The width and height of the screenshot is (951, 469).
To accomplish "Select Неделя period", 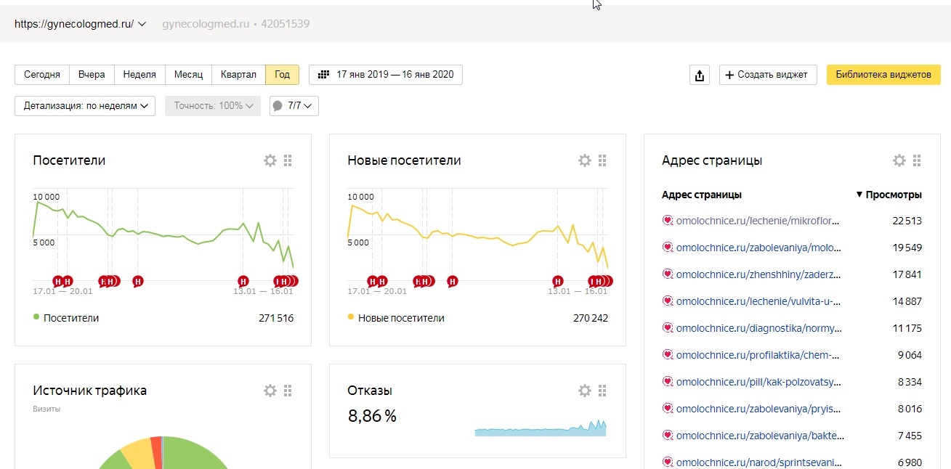I will 139,75.
